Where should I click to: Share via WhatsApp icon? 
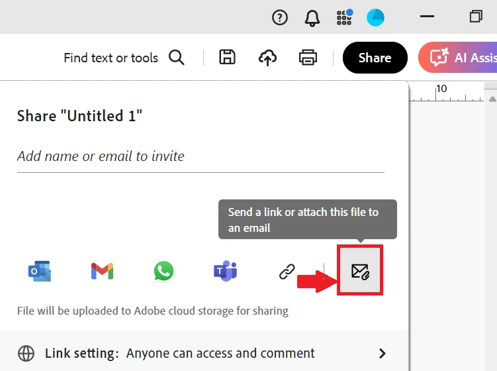pos(163,271)
